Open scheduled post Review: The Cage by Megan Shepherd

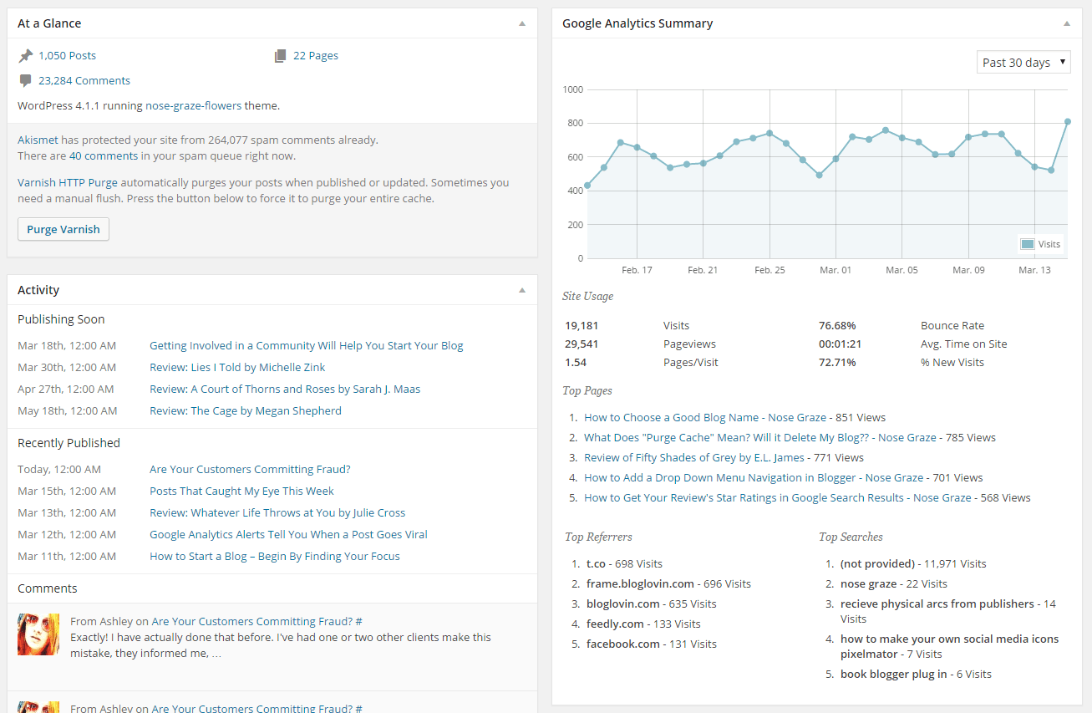click(245, 410)
